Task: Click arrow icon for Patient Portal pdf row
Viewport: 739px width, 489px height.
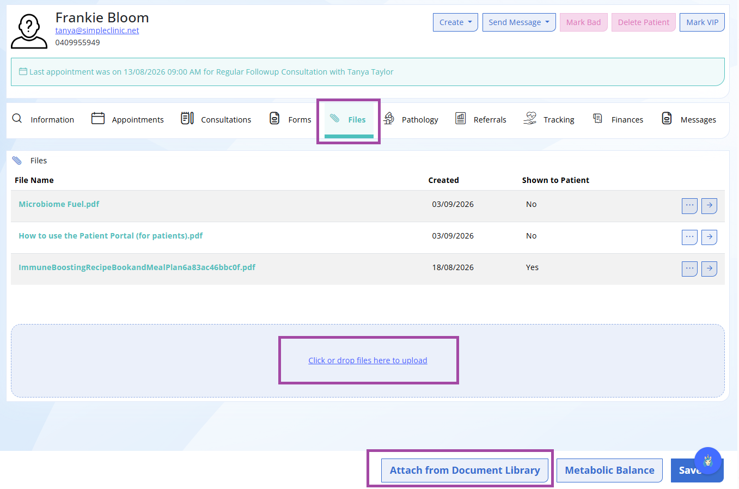Action: pos(709,237)
